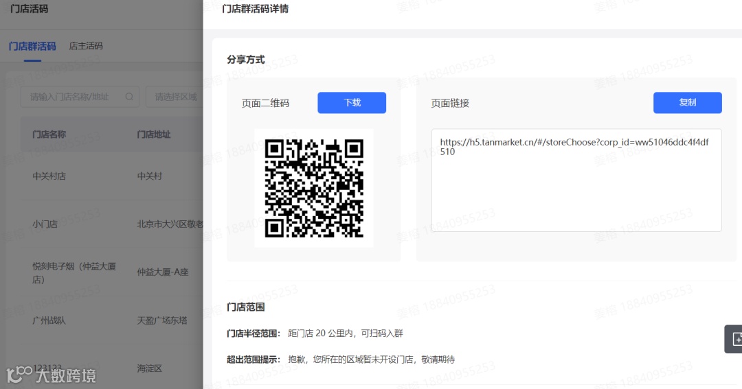This screenshot has height=389, width=742.
Task: Click the blue 复制 button
Action: click(687, 103)
